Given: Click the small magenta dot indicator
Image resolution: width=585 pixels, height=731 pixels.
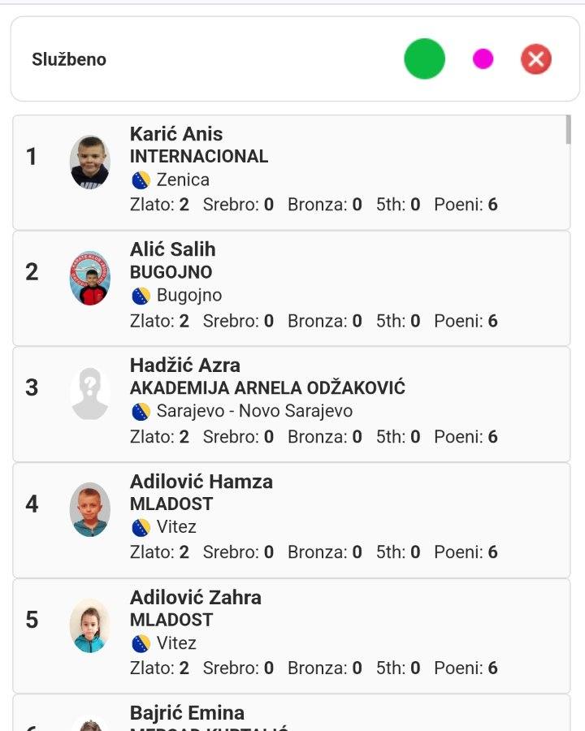Looking at the screenshot, I should [483, 58].
